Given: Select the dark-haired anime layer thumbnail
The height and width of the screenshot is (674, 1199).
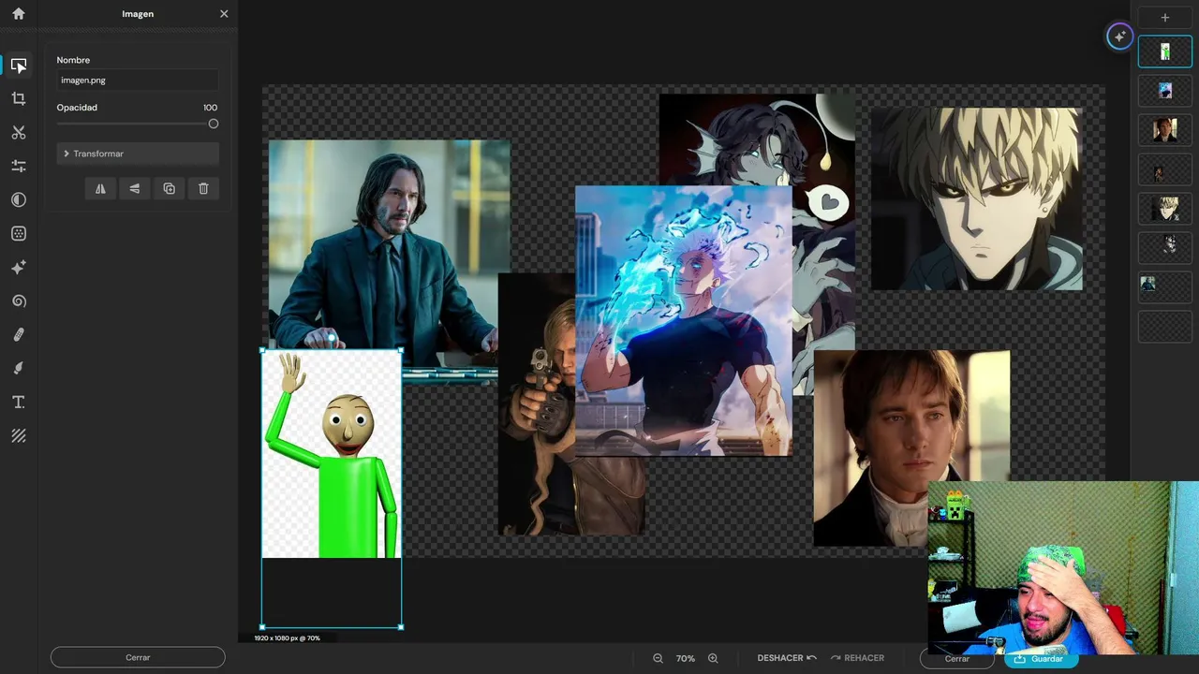Looking at the screenshot, I should 1165,248.
